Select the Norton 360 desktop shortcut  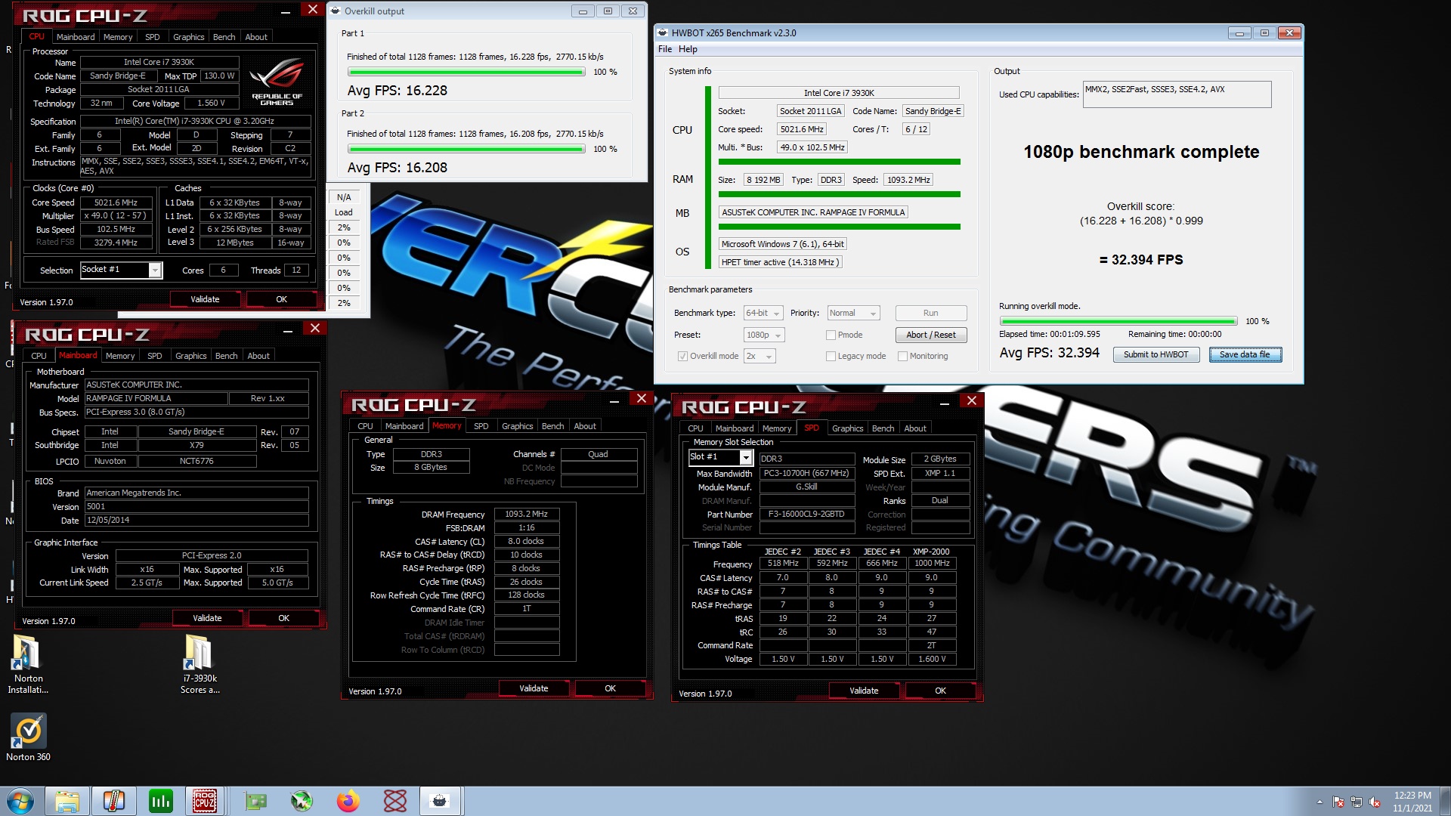28,737
